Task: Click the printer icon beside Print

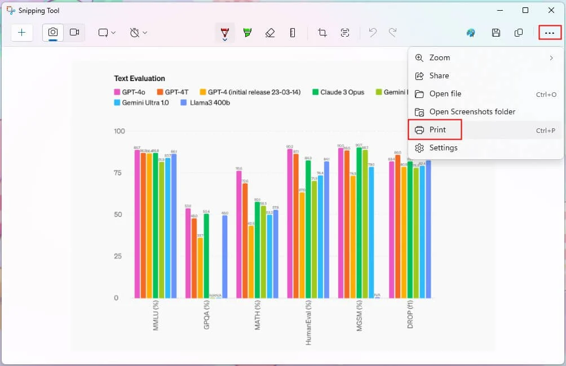Action: pos(419,130)
